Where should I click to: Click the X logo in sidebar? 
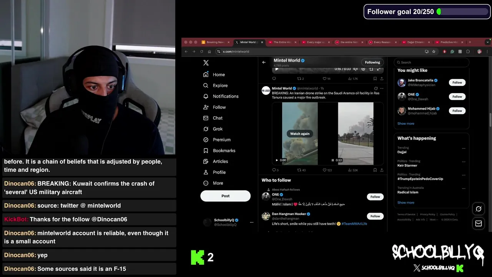coord(206,63)
